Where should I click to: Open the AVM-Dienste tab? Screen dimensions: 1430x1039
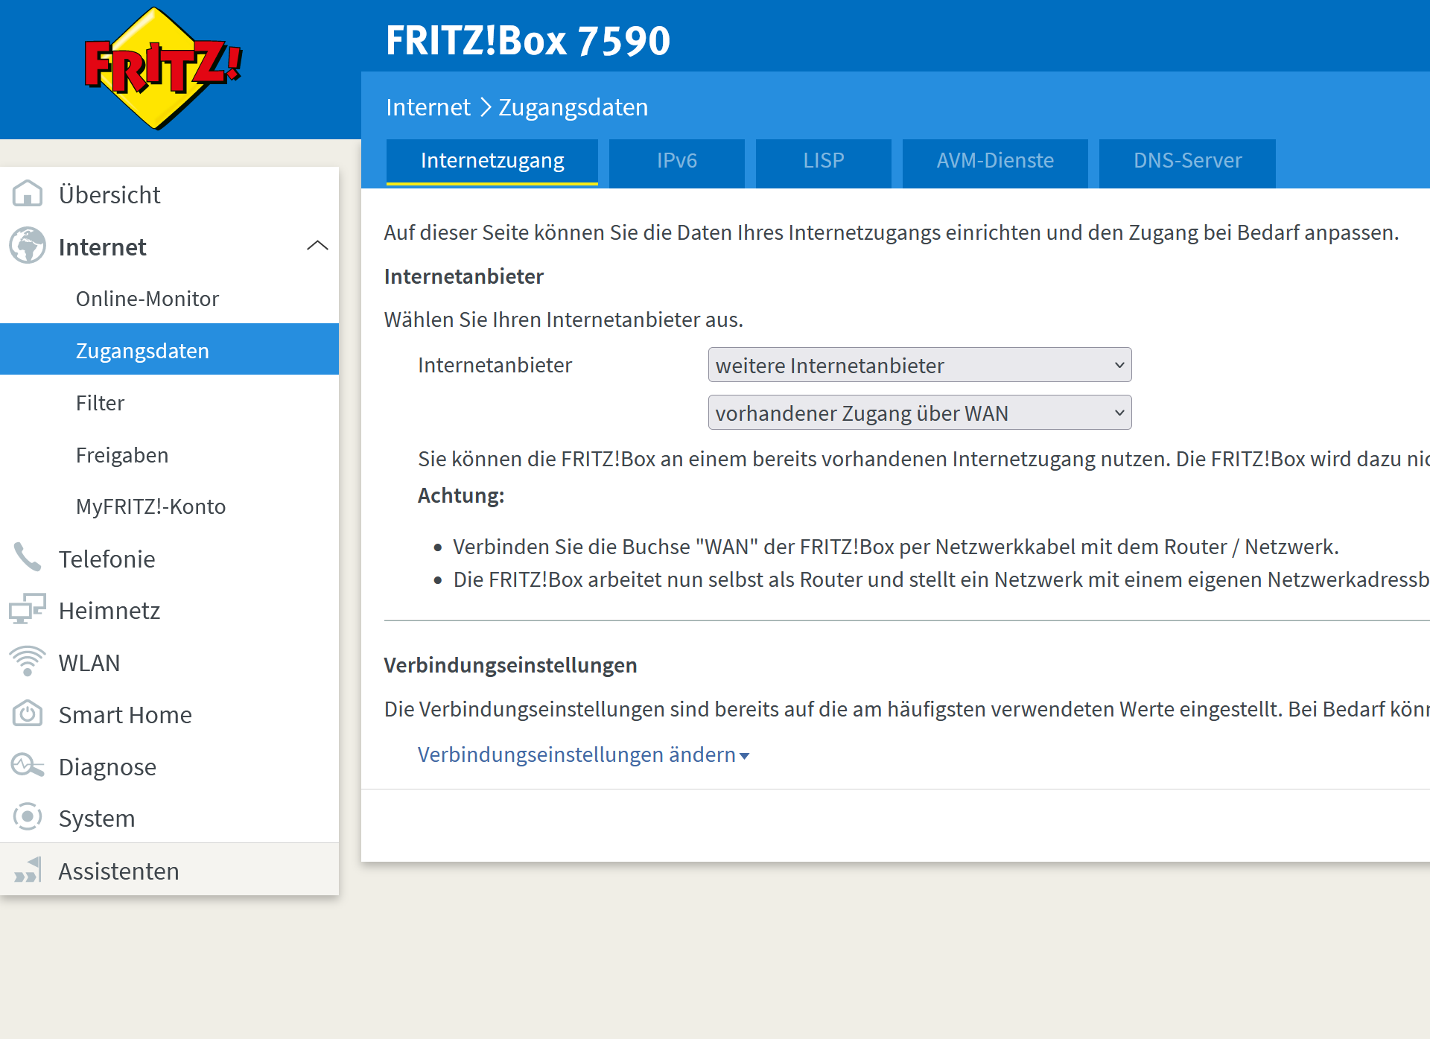(995, 161)
